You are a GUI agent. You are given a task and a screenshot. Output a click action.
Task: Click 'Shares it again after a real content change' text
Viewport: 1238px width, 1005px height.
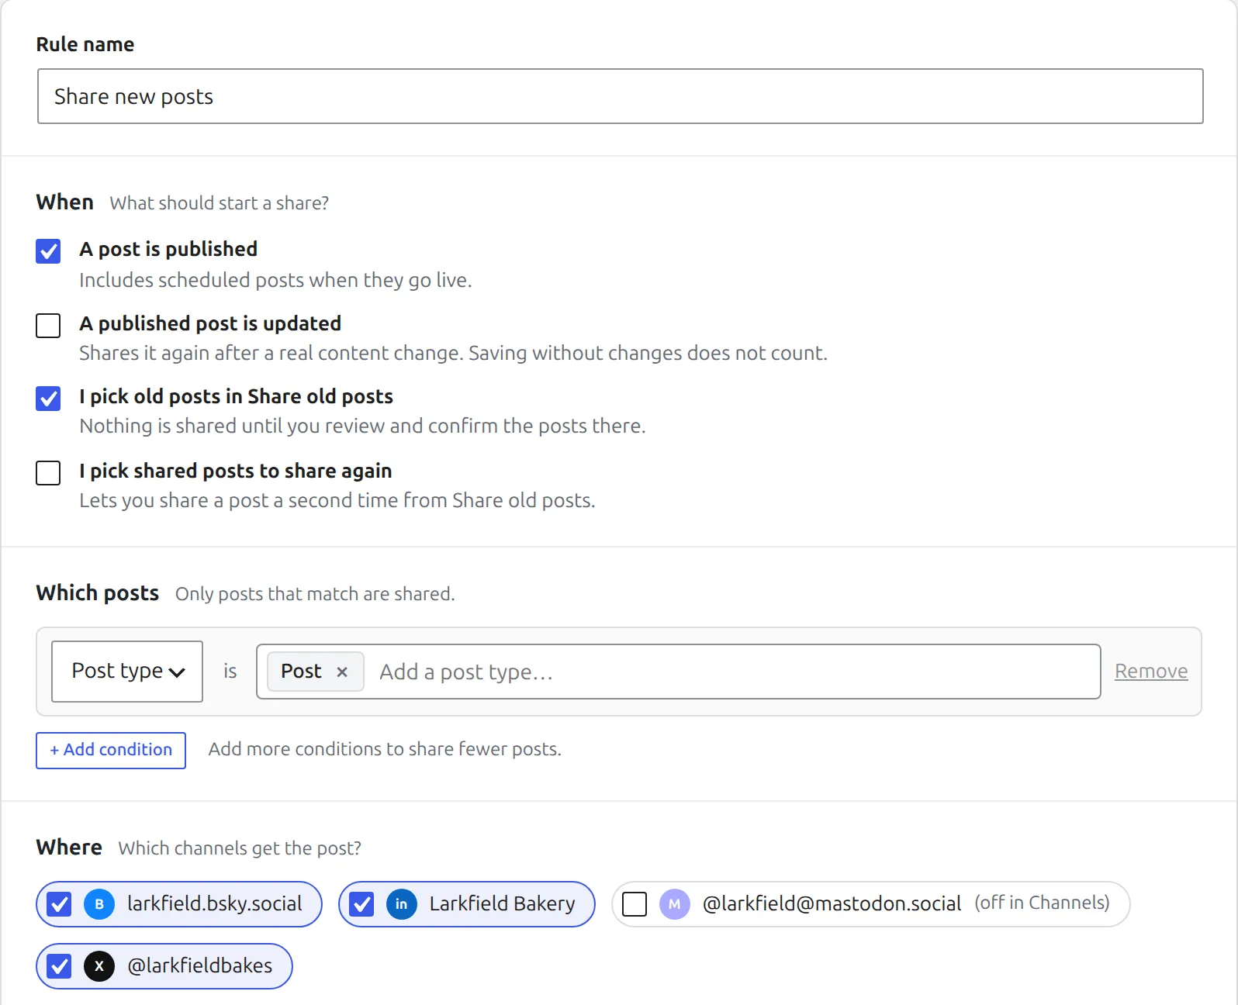(x=453, y=353)
